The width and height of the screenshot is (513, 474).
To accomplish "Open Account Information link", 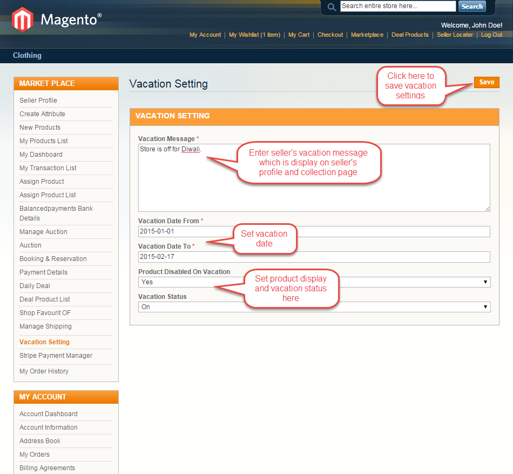I will [49, 428].
